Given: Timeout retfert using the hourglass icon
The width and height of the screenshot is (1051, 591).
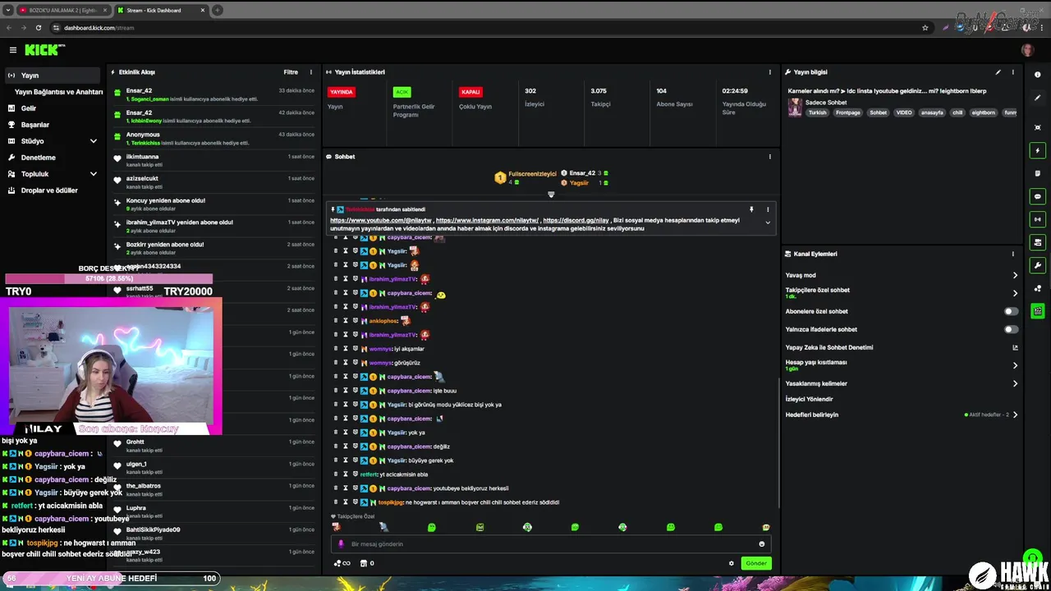Looking at the screenshot, I should (x=346, y=474).
